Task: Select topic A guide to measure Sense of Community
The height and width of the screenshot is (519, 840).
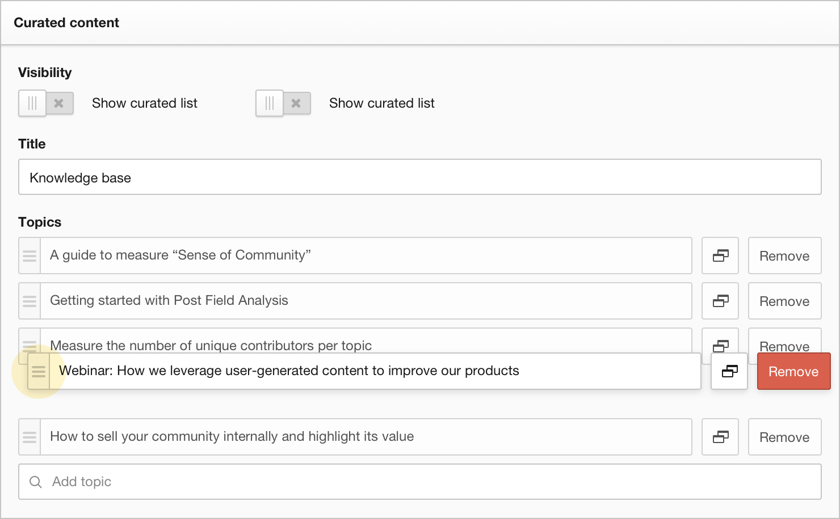Action: pyautogui.click(x=366, y=256)
